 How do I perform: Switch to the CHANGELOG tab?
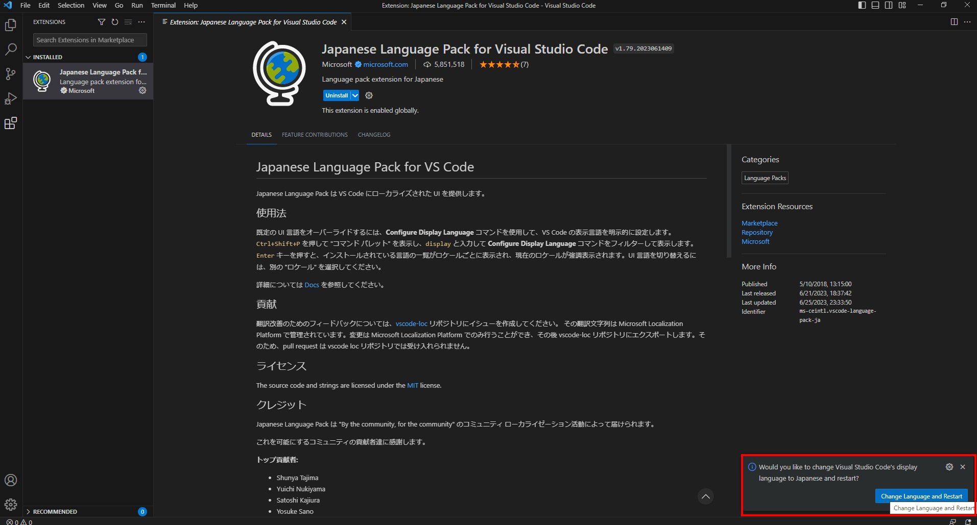(374, 135)
